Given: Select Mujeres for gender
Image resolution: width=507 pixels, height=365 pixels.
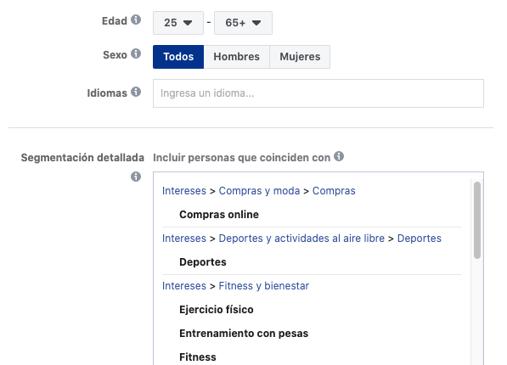Looking at the screenshot, I should [x=300, y=57].
